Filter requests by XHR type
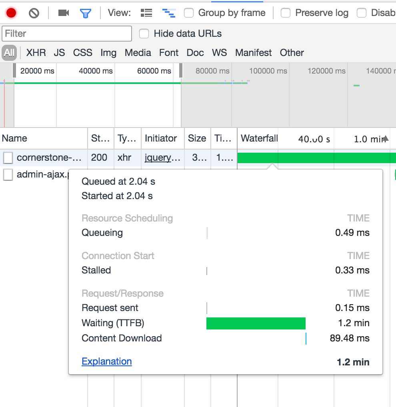This screenshot has height=407, width=396. [x=36, y=53]
